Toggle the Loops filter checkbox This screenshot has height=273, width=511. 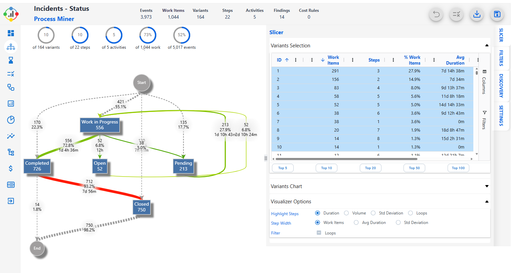319,233
